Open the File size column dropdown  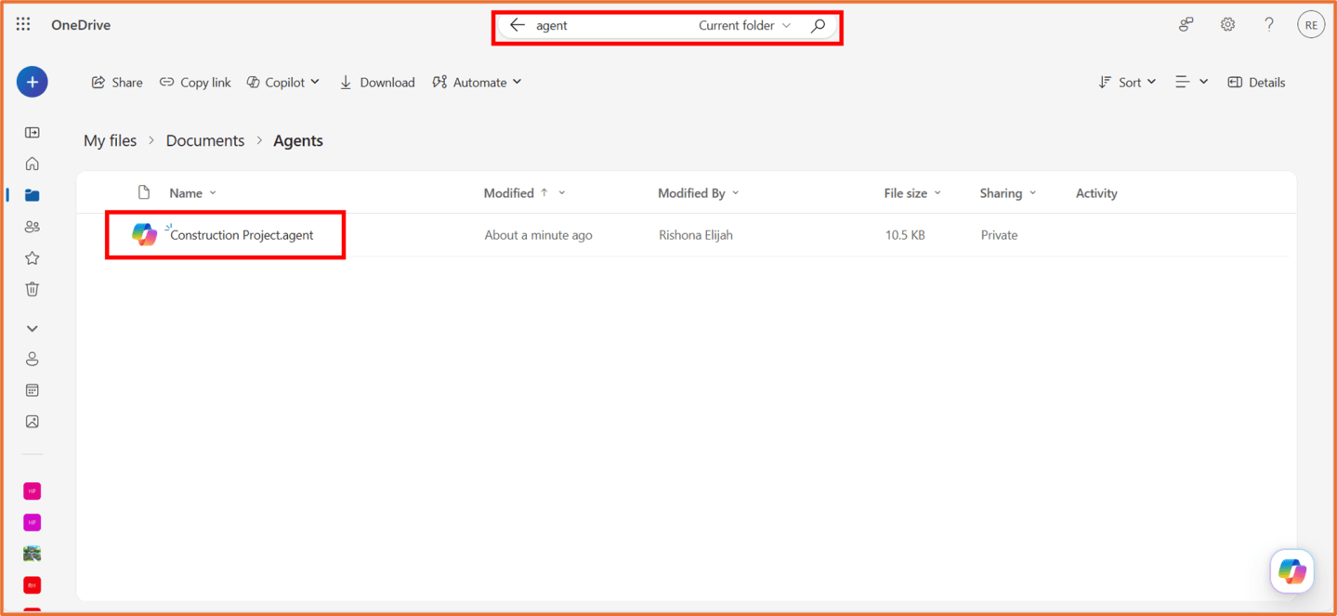pos(912,193)
